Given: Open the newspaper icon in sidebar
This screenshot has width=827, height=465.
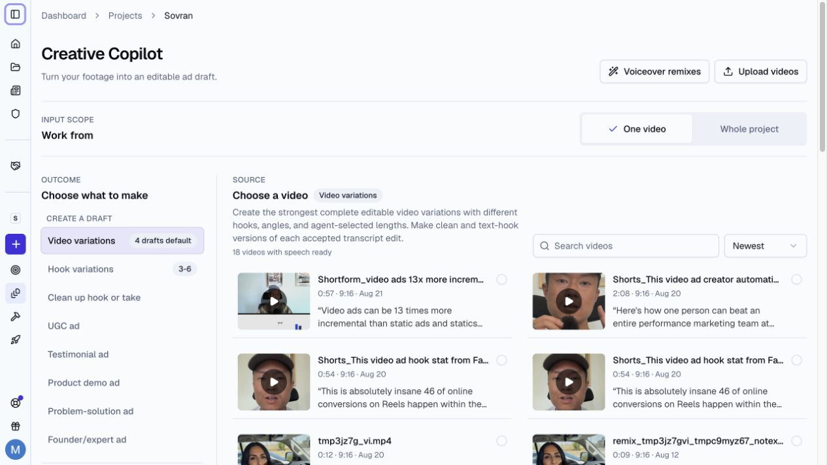Looking at the screenshot, I should pyautogui.click(x=15, y=91).
